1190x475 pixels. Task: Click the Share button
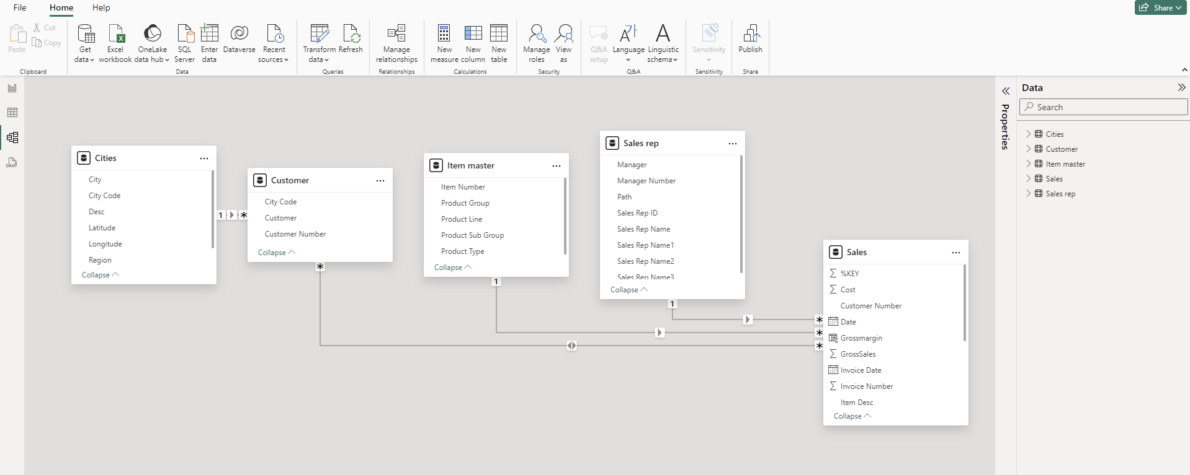1160,7
